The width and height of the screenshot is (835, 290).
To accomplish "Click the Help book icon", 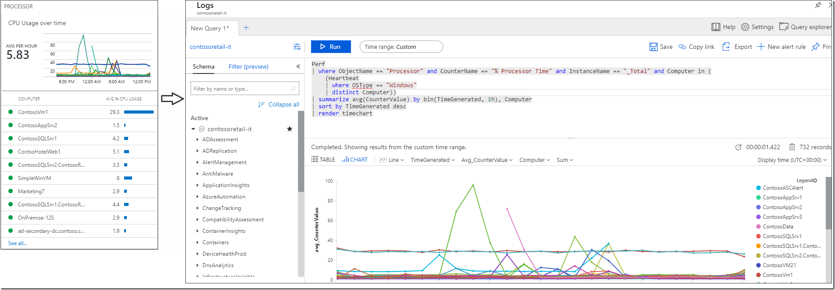I will [716, 27].
